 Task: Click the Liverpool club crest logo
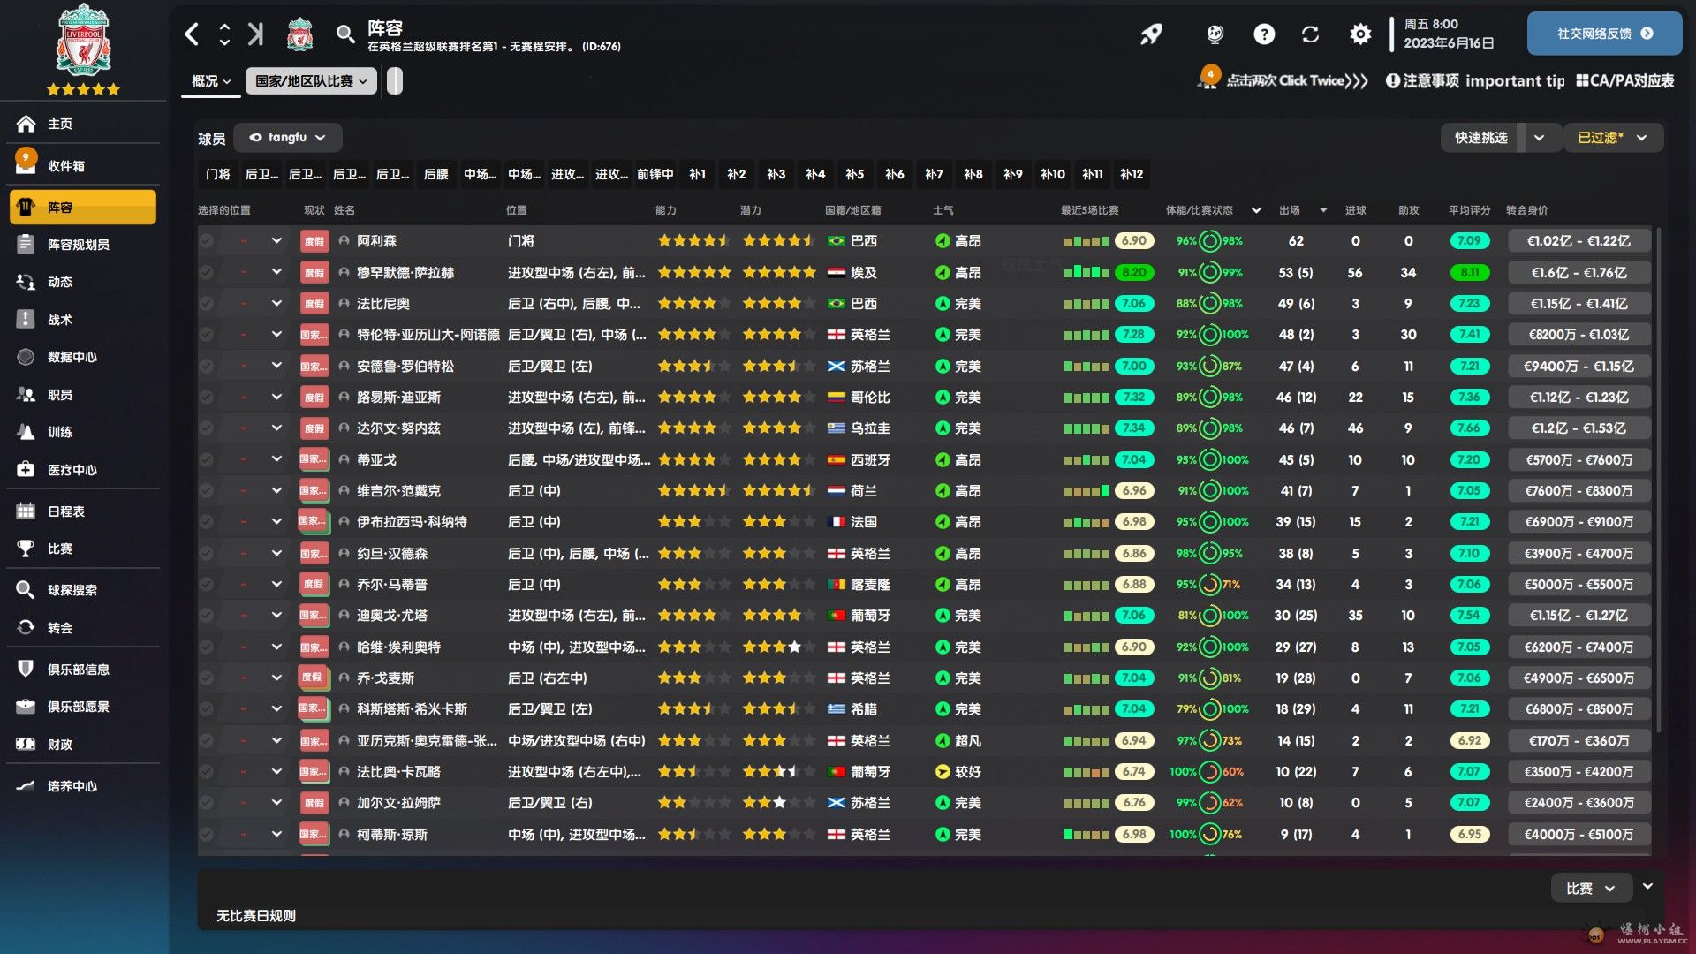coord(83,42)
